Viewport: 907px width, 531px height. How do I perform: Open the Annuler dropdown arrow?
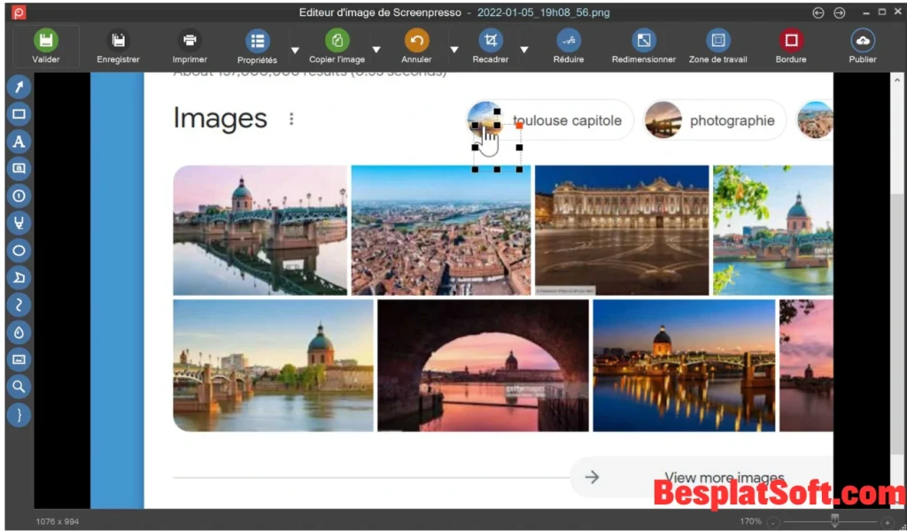pyautogui.click(x=453, y=48)
